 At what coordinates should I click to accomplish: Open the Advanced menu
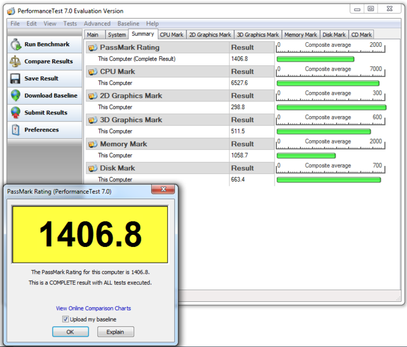[x=97, y=24]
